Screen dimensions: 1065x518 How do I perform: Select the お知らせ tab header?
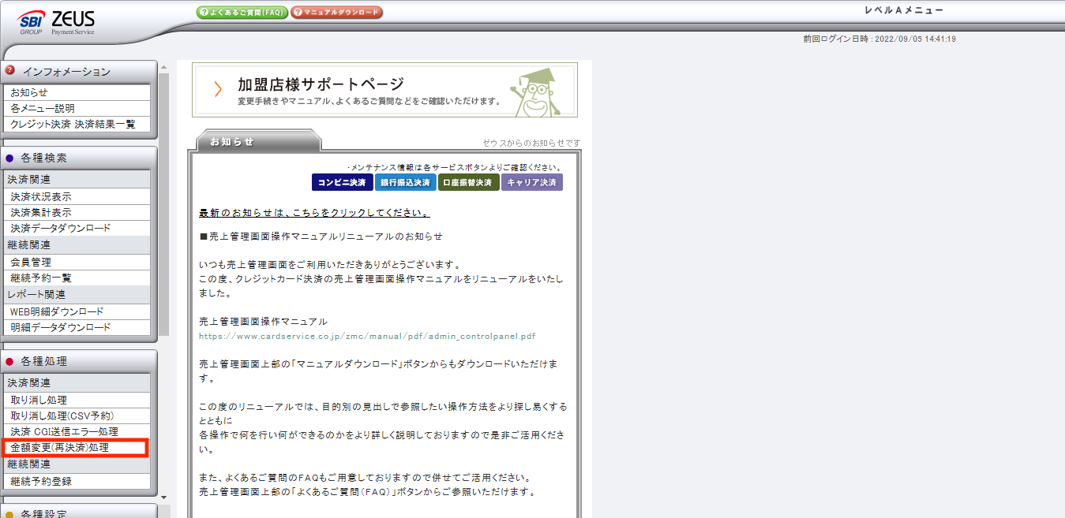point(258,141)
